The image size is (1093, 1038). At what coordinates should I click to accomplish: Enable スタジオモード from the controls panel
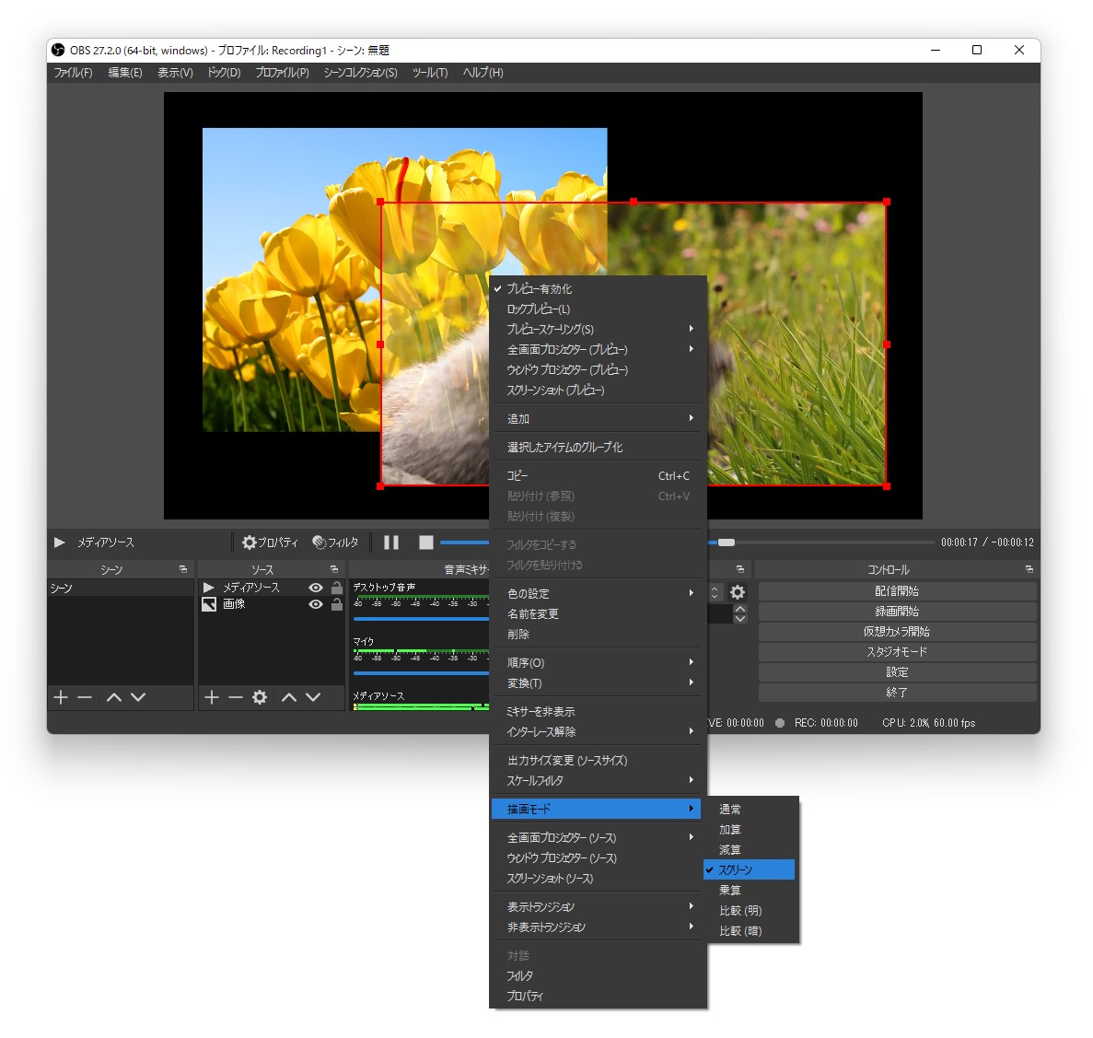click(x=896, y=651)
